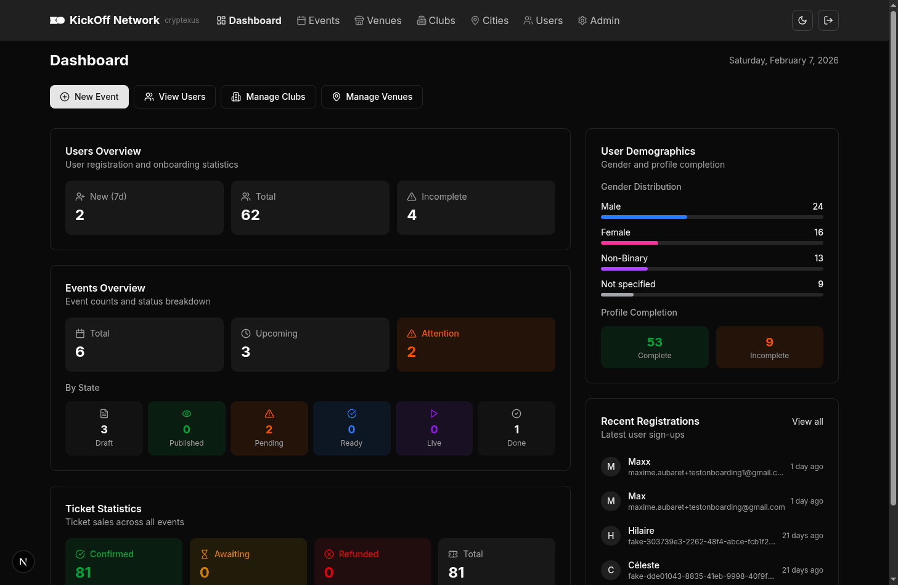The width and height of the screenshot is (898, 585).
Task: Click the Awaiting tickets hourglass icon
Action: (205, 554)
